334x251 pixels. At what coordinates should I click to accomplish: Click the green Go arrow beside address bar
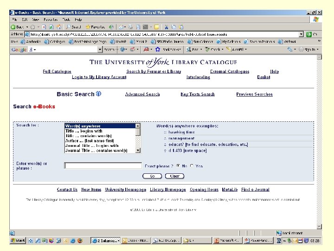click(x=308, y=34)
